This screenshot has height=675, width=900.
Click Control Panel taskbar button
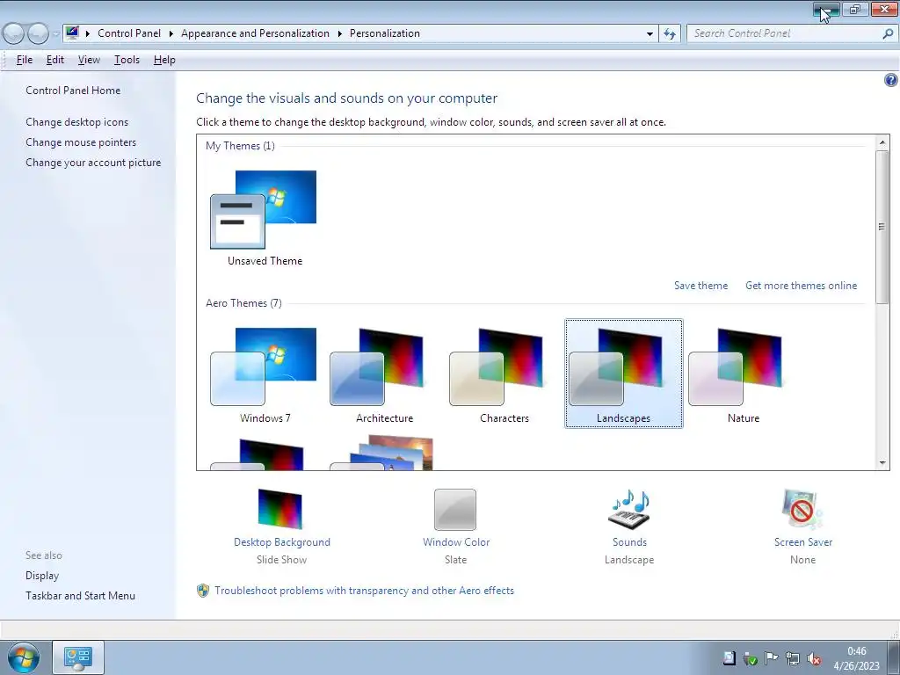click(78, 657)
